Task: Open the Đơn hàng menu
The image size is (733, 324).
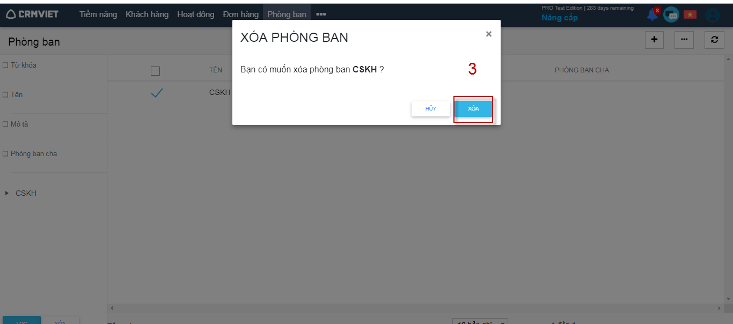Action: pyautogui.click(x=241, y=14)
